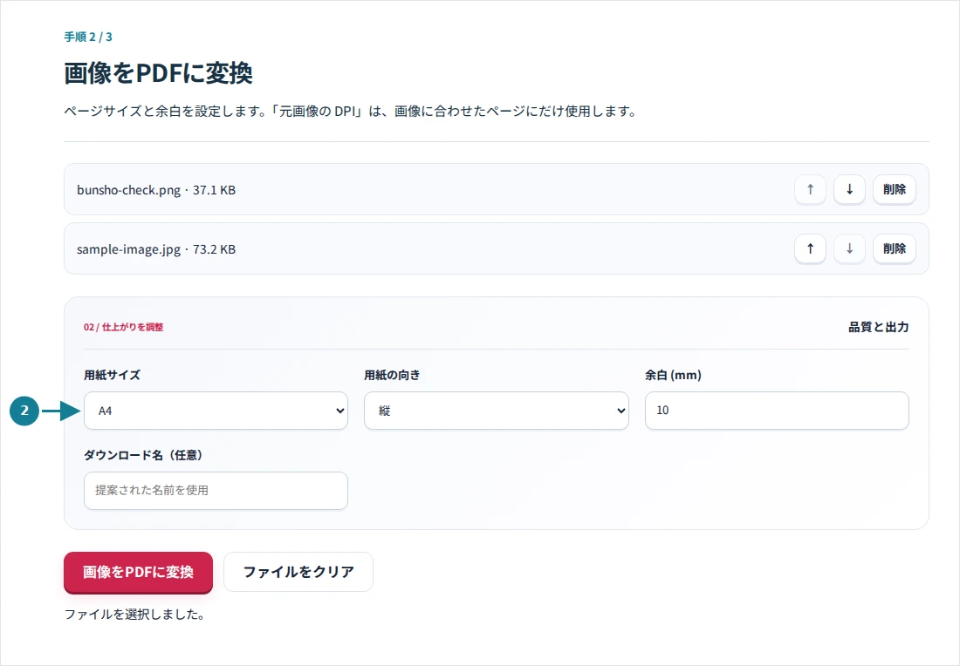960x666 pixels.
Task: Click the ファイルを選択しました。 status message
Action: pyautogui.click(x=134, y=615)
